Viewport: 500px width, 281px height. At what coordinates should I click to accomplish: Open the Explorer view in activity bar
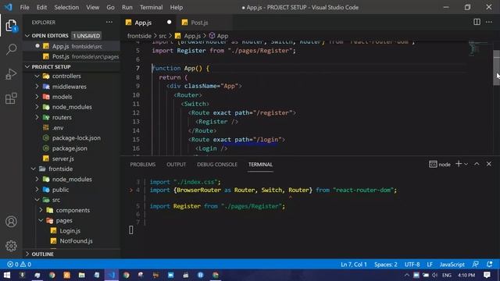(x=11, y=26)
